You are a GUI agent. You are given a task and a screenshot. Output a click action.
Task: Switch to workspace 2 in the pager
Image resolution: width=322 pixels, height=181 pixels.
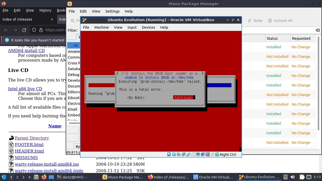coord(17,177)
